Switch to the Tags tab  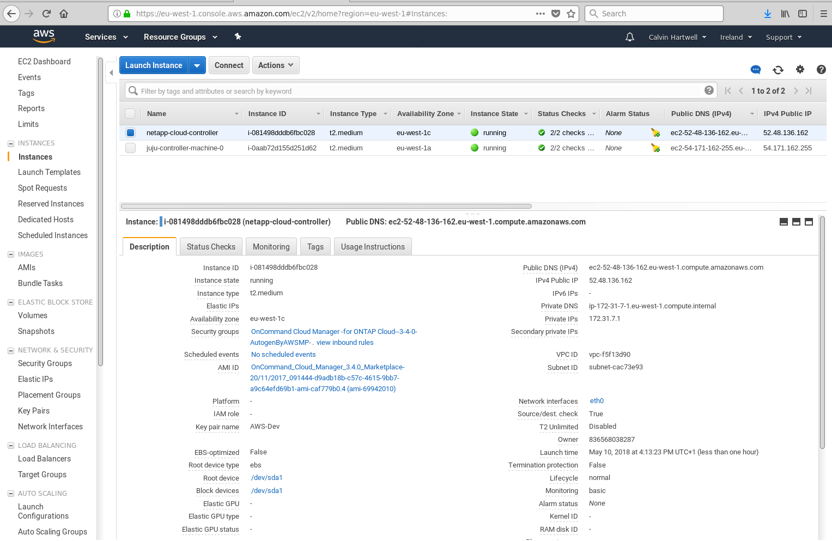(315, 247)
